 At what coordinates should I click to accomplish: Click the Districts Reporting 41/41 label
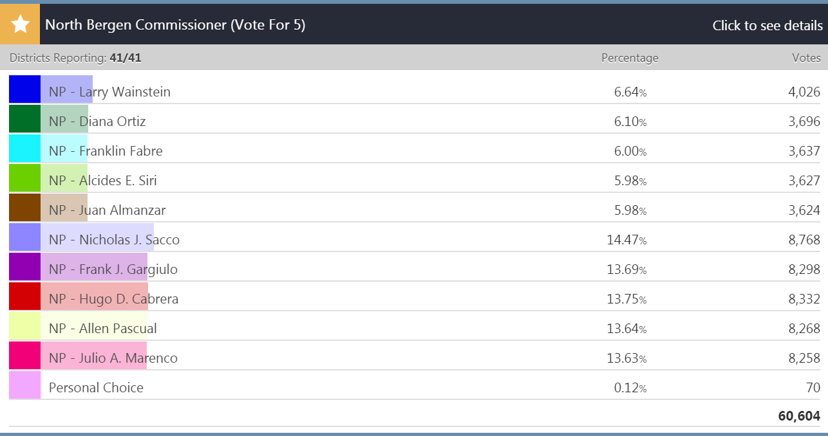75,58
